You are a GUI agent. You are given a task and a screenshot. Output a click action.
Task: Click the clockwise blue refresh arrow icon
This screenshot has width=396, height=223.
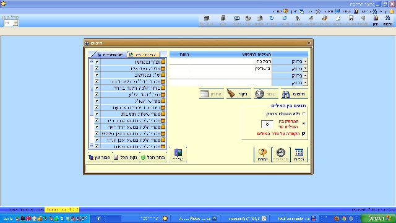point(272,18)
